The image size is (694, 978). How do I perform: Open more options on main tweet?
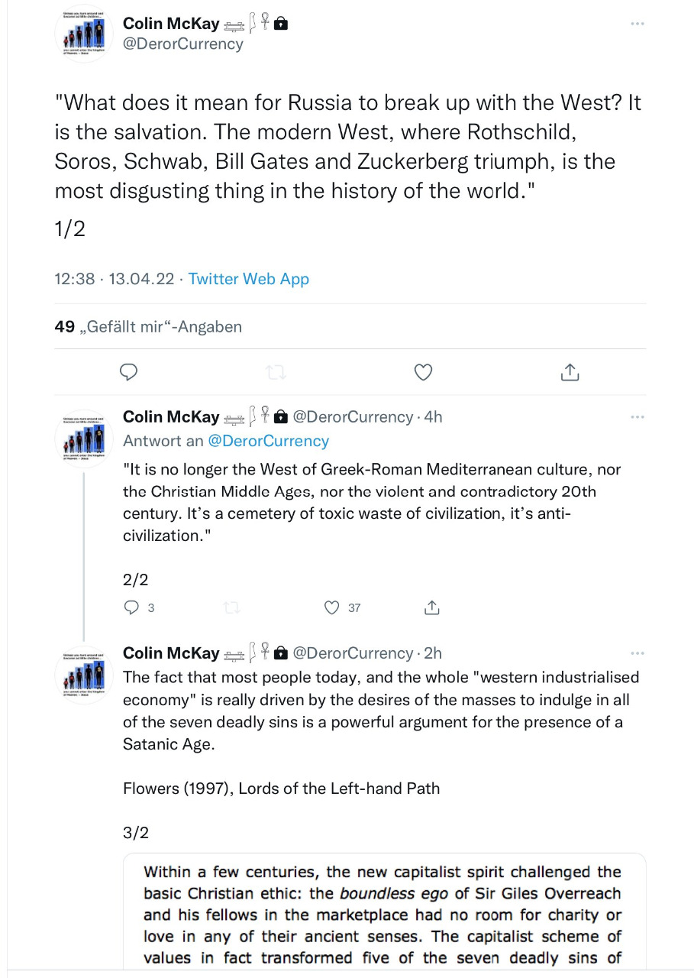pyautogui.click(x=638, y=24)
